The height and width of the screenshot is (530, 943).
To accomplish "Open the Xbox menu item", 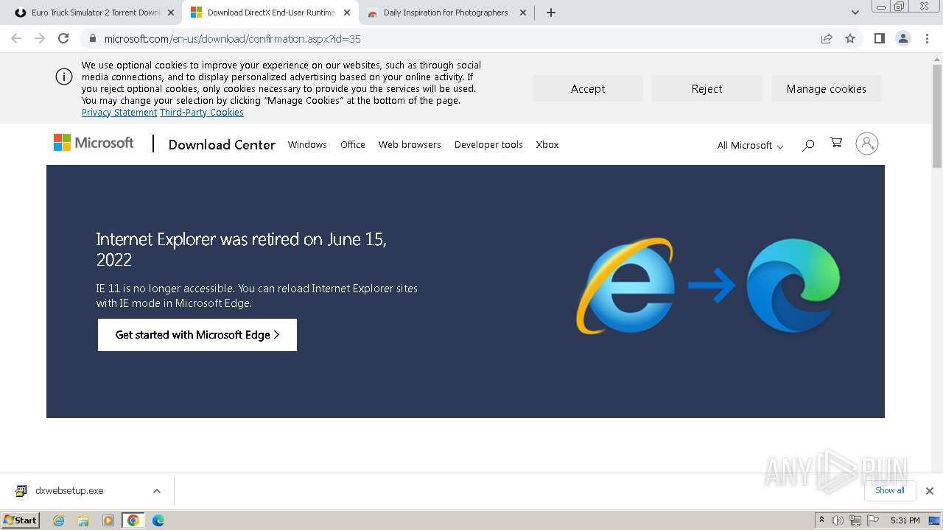I will [x=547, y=145].
